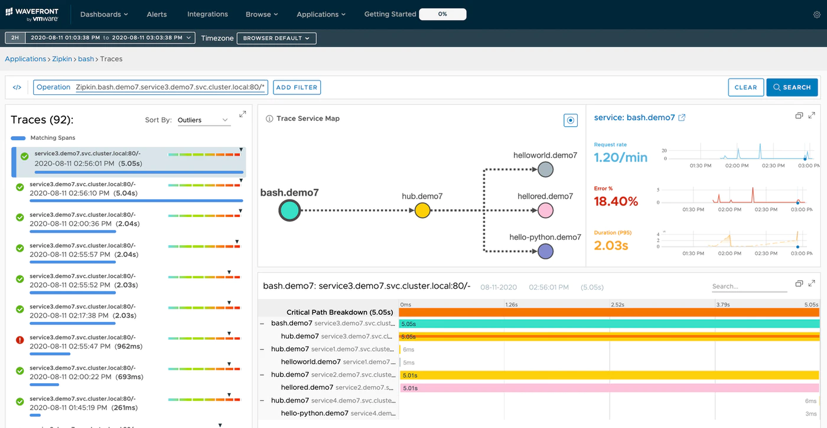Viewport: 827px width, 428px height.
Task: Open the settings gear icon
Action: click(x=817, y=15)
